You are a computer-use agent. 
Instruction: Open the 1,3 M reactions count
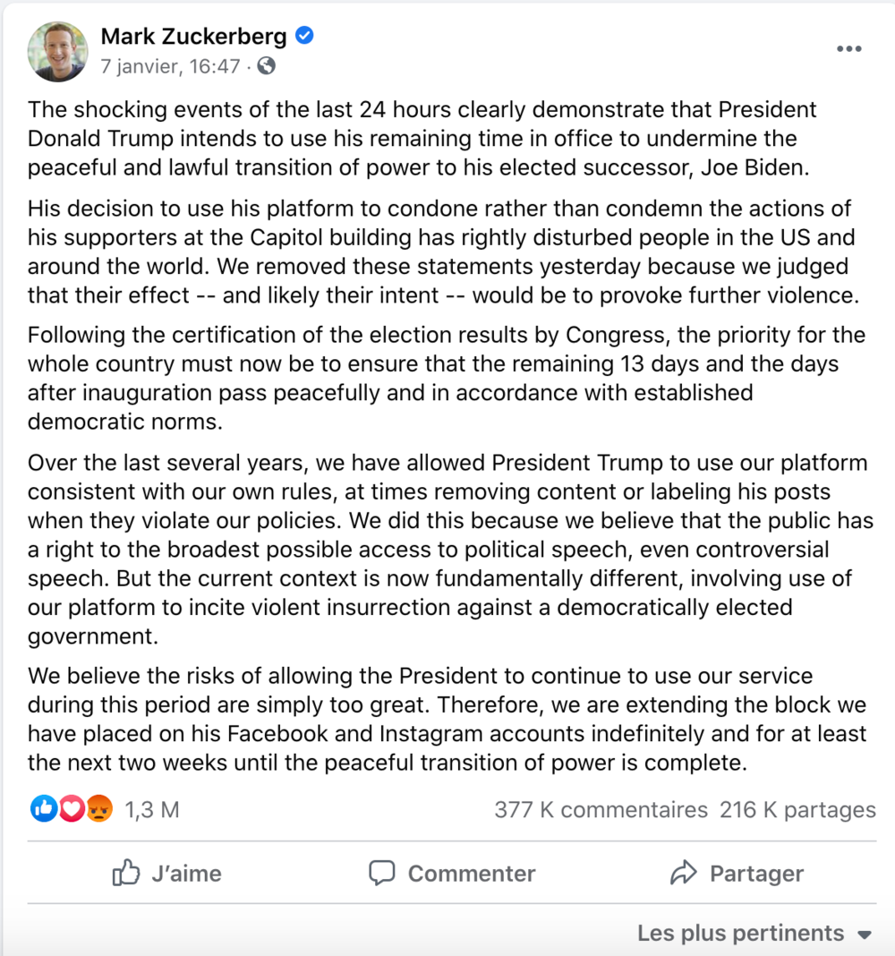click(x=151, y=810)
